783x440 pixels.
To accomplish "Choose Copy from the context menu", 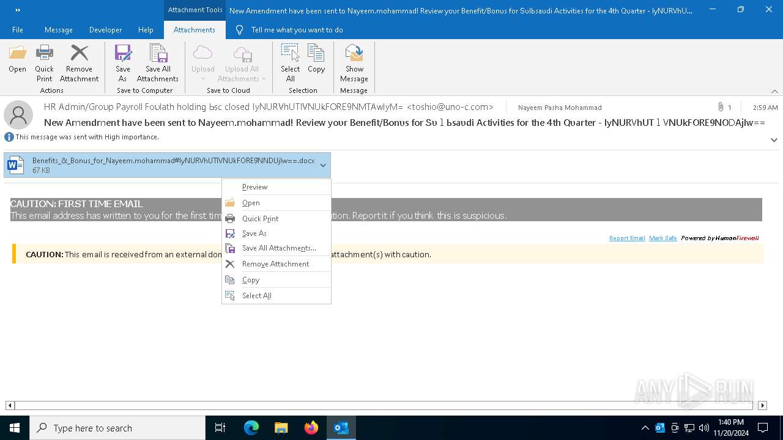I will (x=276, y=280).
